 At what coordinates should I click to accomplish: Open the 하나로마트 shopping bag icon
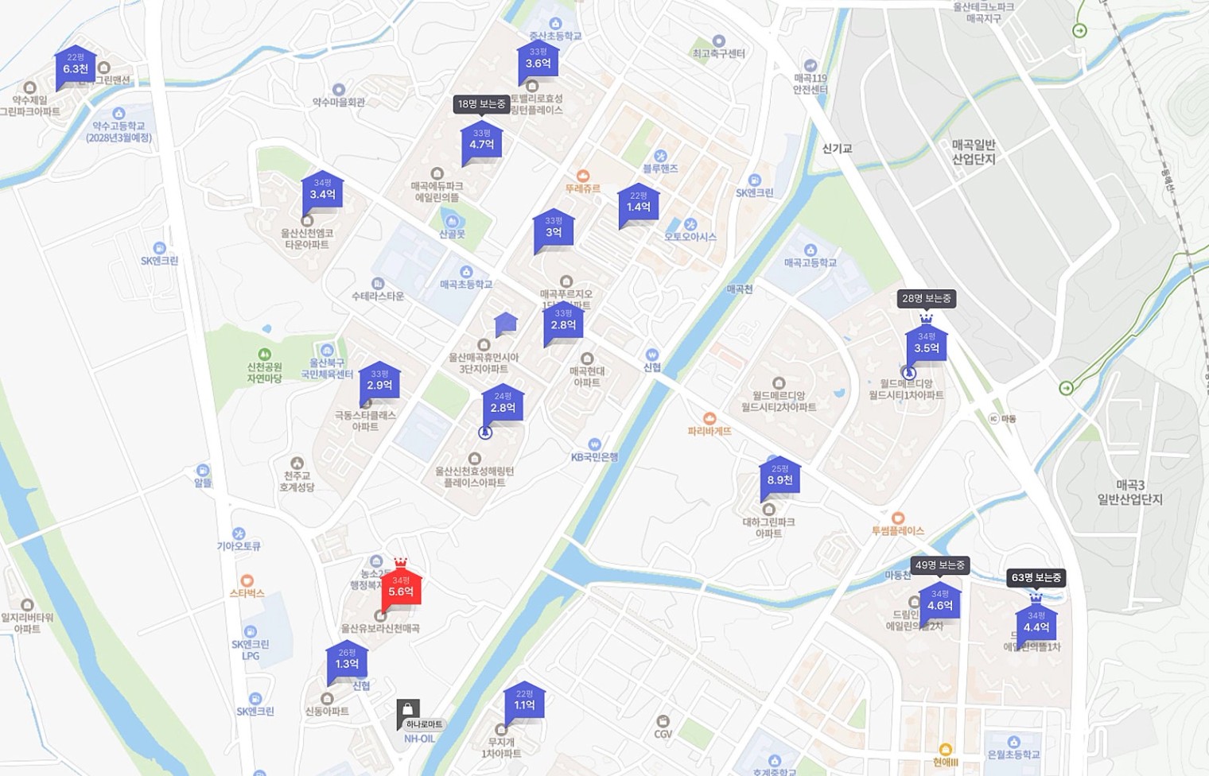408,709
